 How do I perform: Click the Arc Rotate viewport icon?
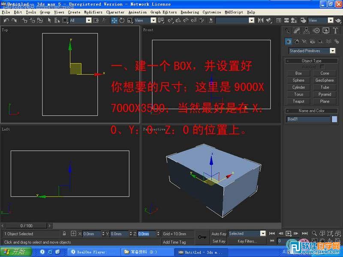[x=330, y=240]
